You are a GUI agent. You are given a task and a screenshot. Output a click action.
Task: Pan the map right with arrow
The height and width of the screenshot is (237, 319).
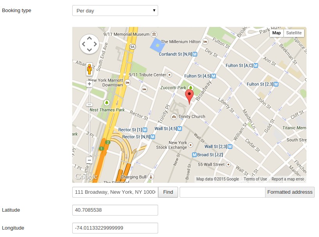[x=95, y=44]
